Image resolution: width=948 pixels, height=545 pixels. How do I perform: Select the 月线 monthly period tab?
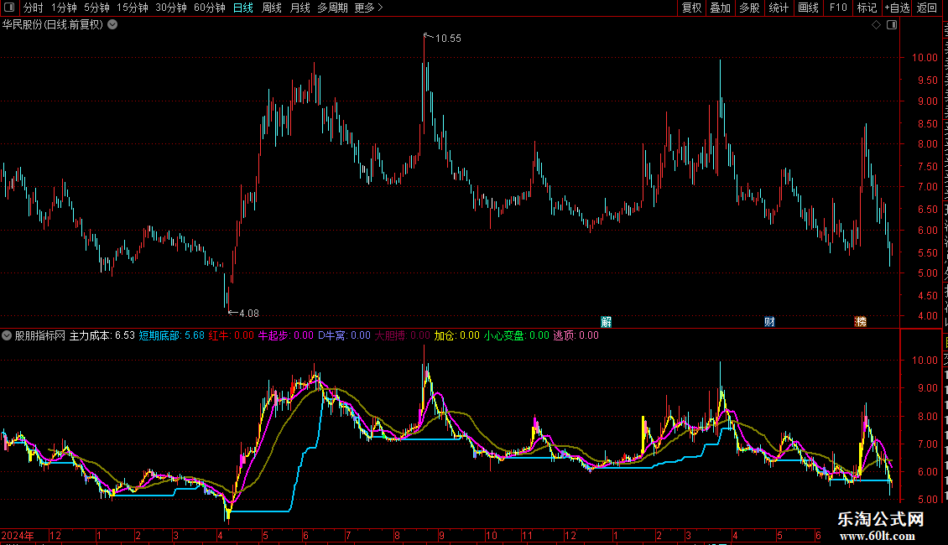pos(300,8)
